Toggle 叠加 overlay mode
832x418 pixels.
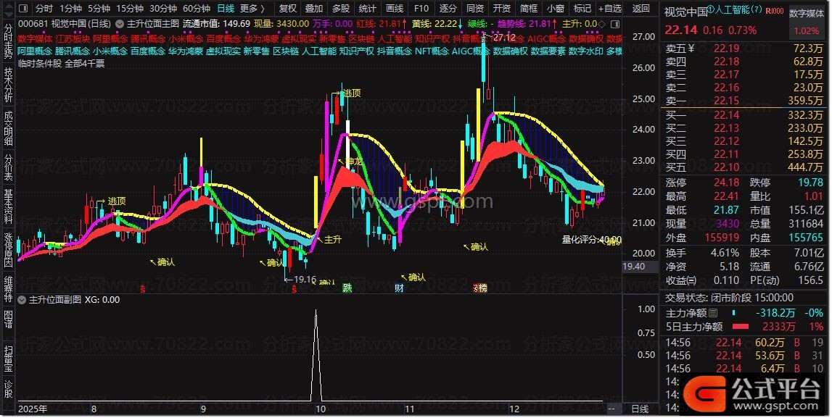pyautogui.click(x=313, y=9)
